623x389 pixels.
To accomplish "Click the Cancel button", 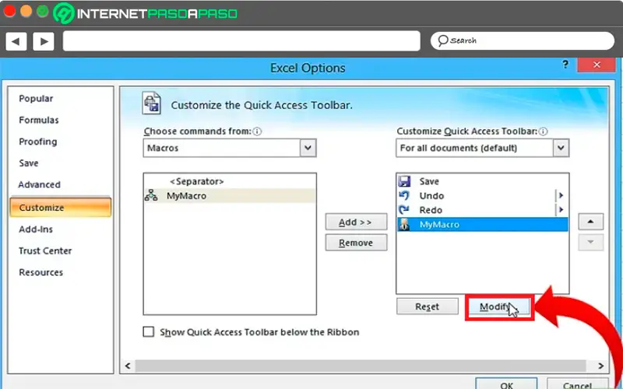I will (577, 384).
